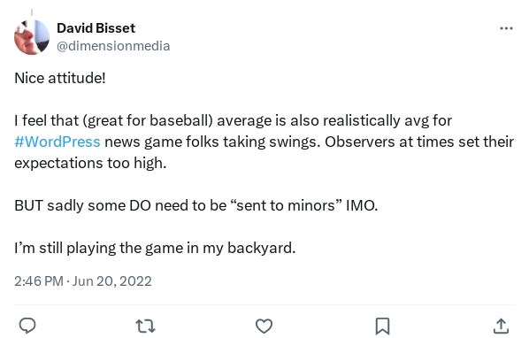Screen dimensions: 529x338
Task: Open David Bisset's profile picture
Action: (x=32, y=37)
